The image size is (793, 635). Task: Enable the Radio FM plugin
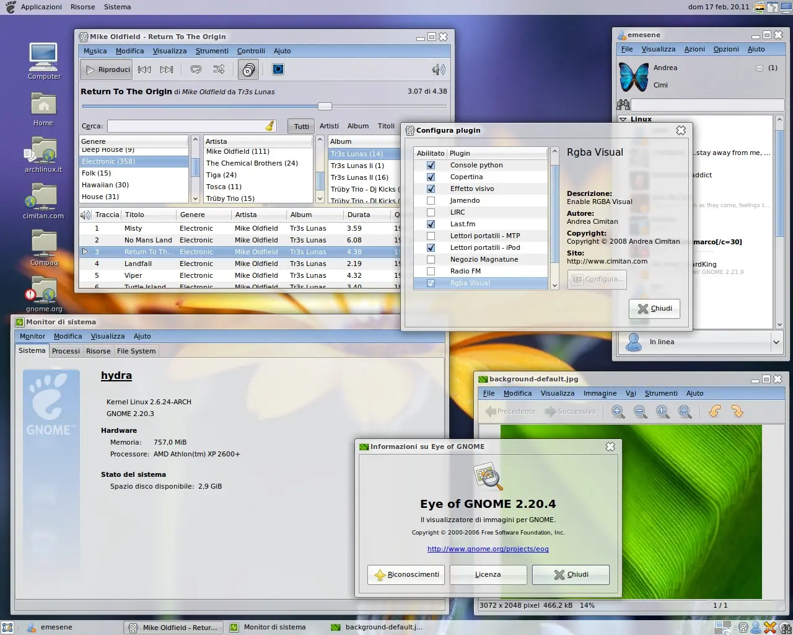point(431,271)
